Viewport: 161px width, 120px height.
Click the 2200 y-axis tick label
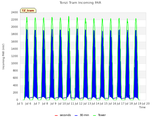pos(15,19)
